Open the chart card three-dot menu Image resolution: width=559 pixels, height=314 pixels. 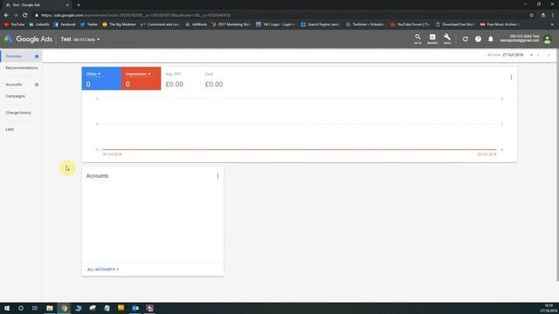tap(511, 78)
